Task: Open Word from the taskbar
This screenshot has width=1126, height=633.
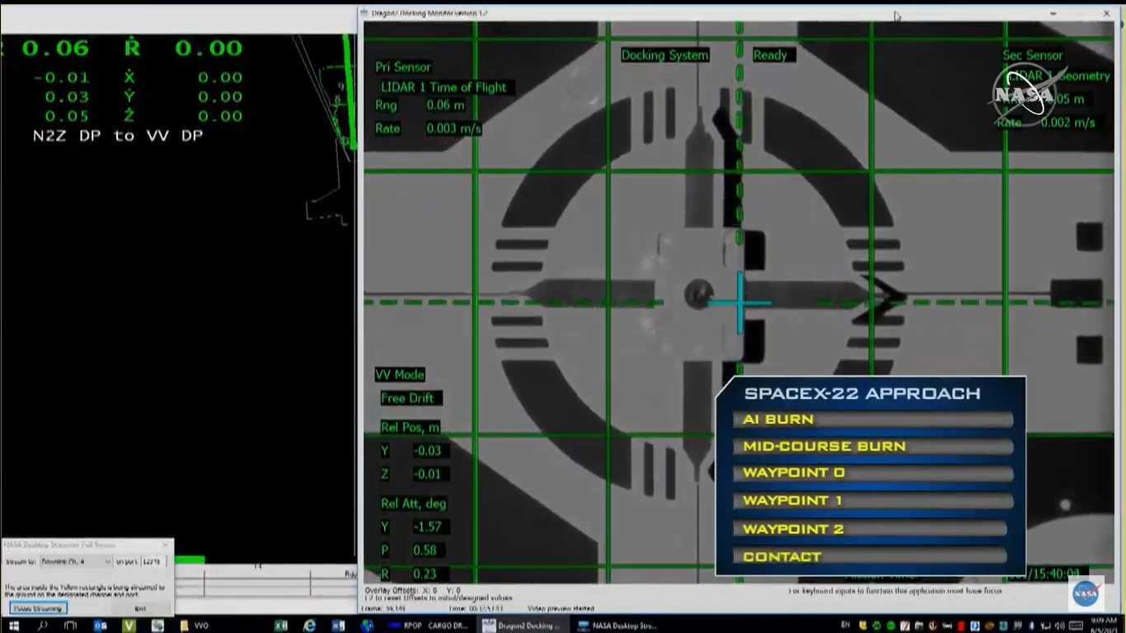Action: pos(338,626)
